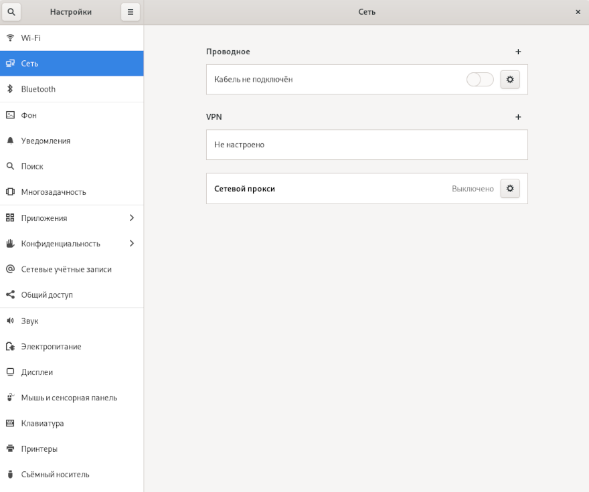
Task: Open the Звук settings panel
Action: [29, 321]
